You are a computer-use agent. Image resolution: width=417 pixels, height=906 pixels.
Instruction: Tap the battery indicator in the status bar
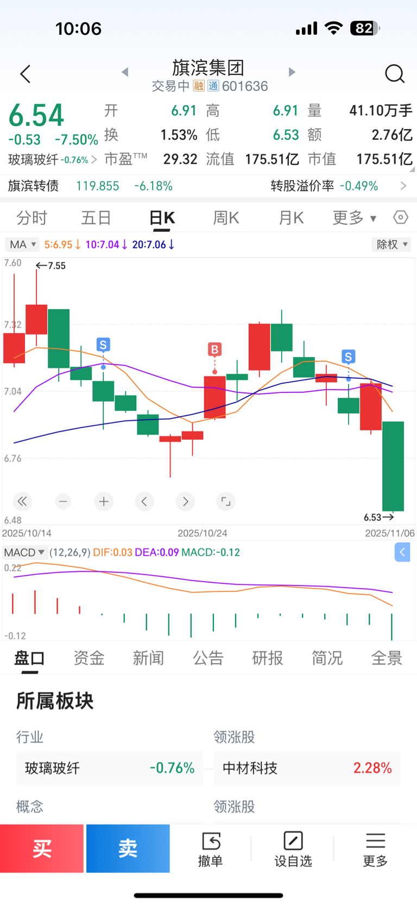(x=365, y=28)
